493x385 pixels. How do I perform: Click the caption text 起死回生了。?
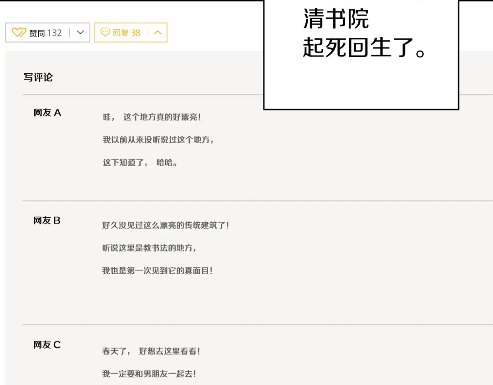pyautogui.click(x=364, y=47)
